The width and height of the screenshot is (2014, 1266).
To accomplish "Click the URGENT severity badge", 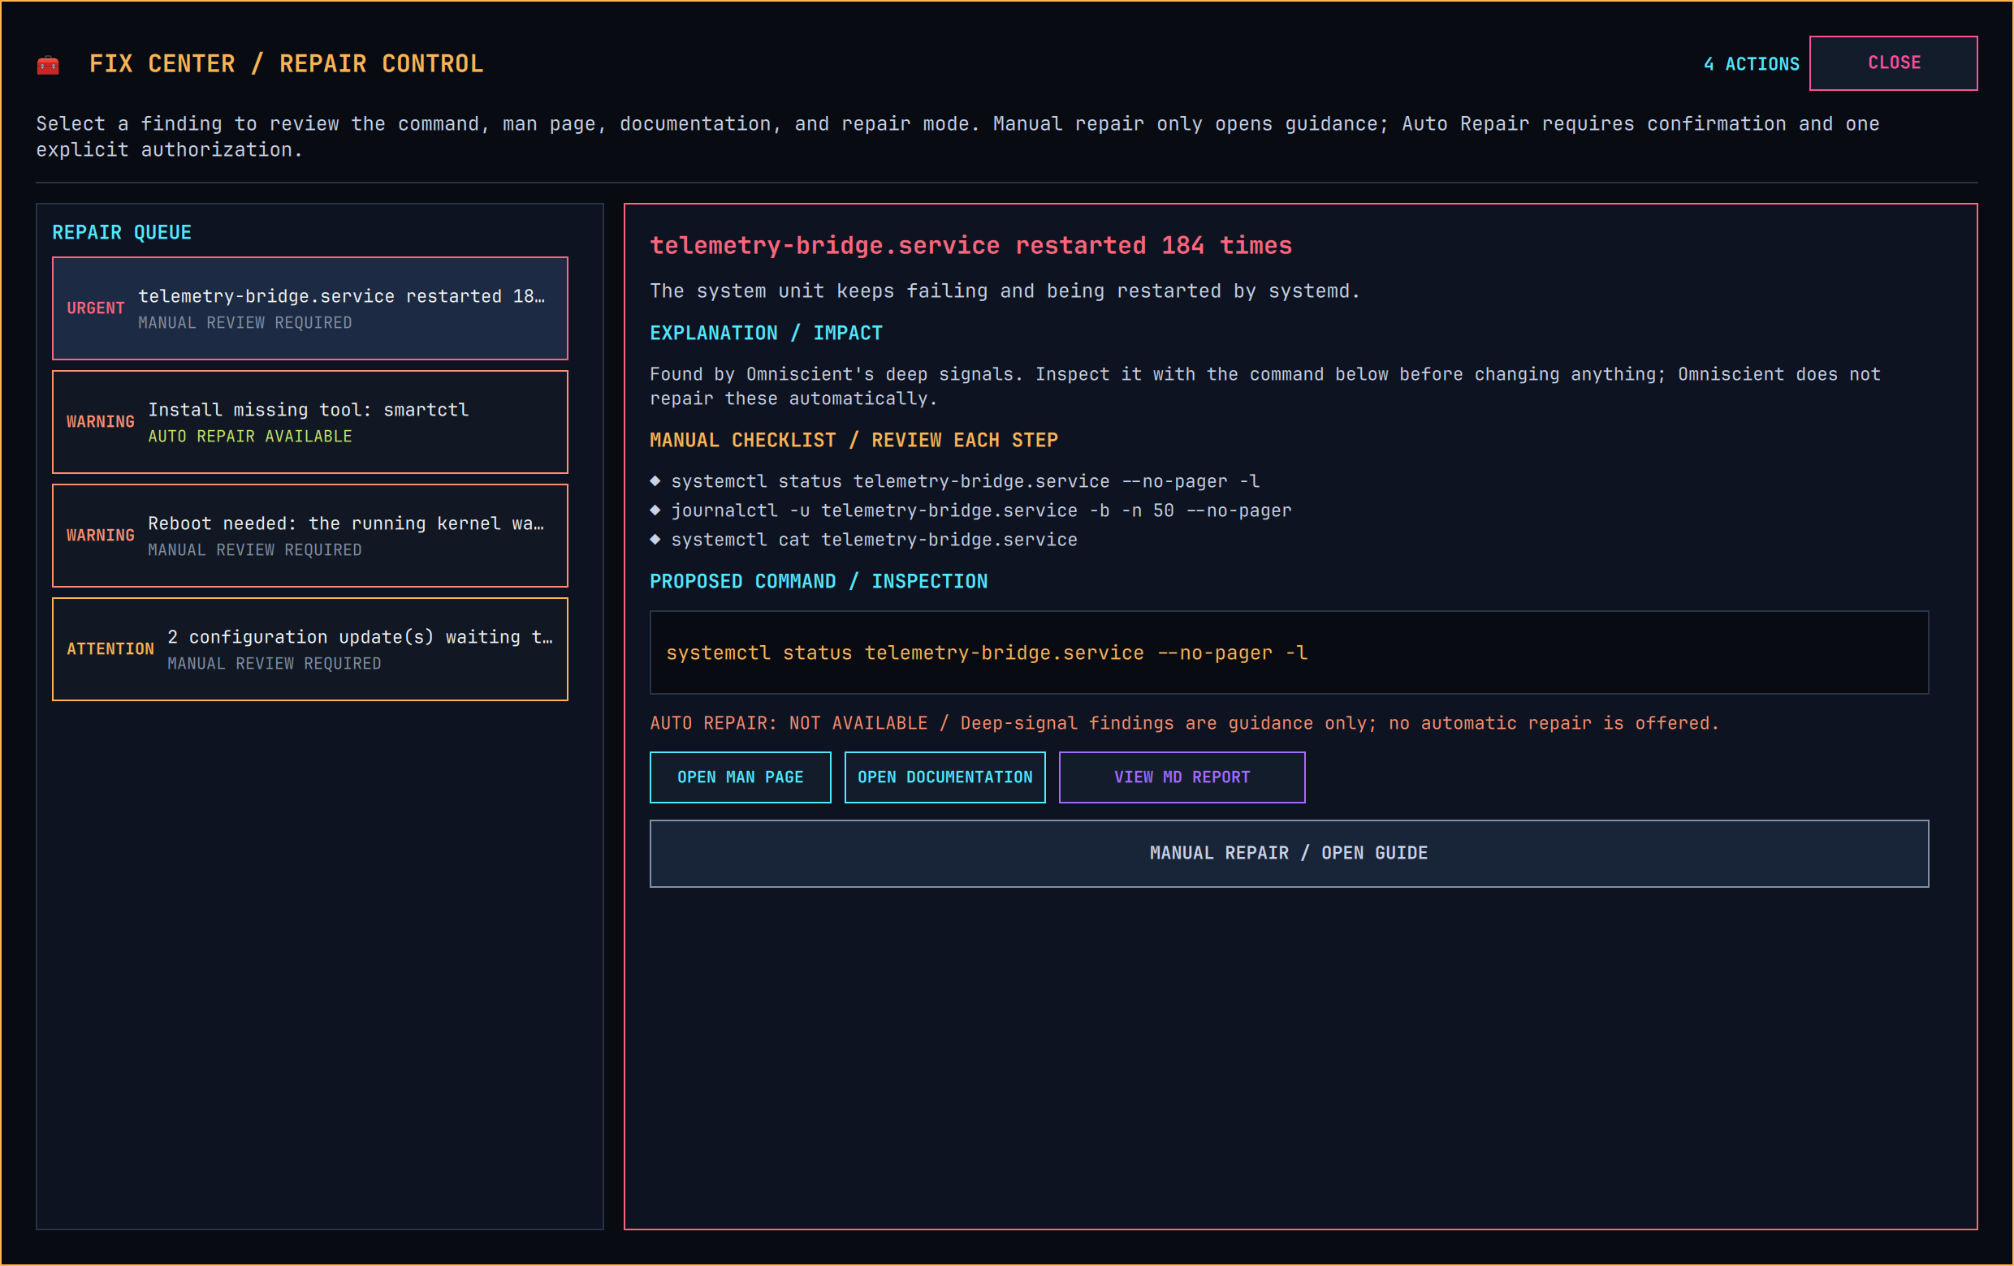I will click(x=95, y=308).
